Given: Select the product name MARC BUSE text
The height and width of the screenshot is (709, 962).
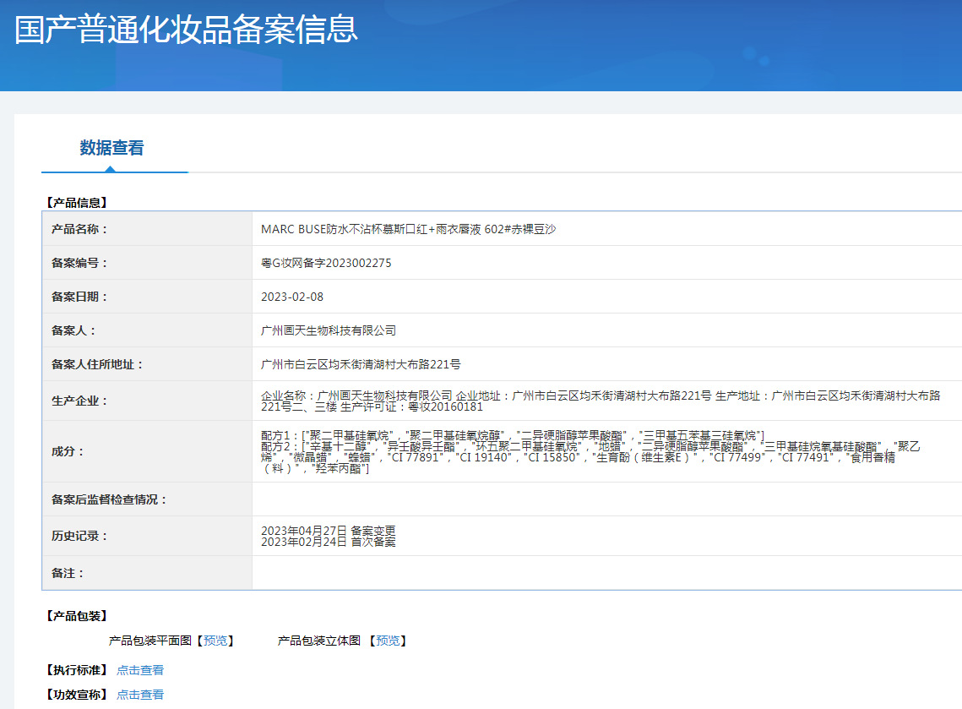Looking at the screenshot, I should click(x=409, y=229).
